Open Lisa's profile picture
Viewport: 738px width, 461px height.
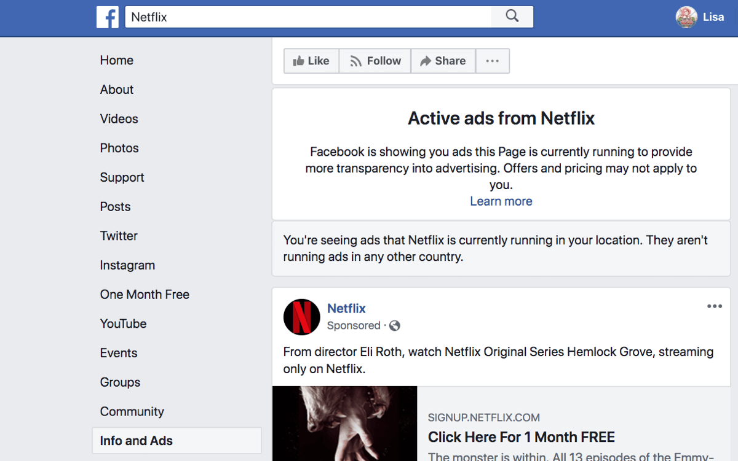[x=686, y=17]
